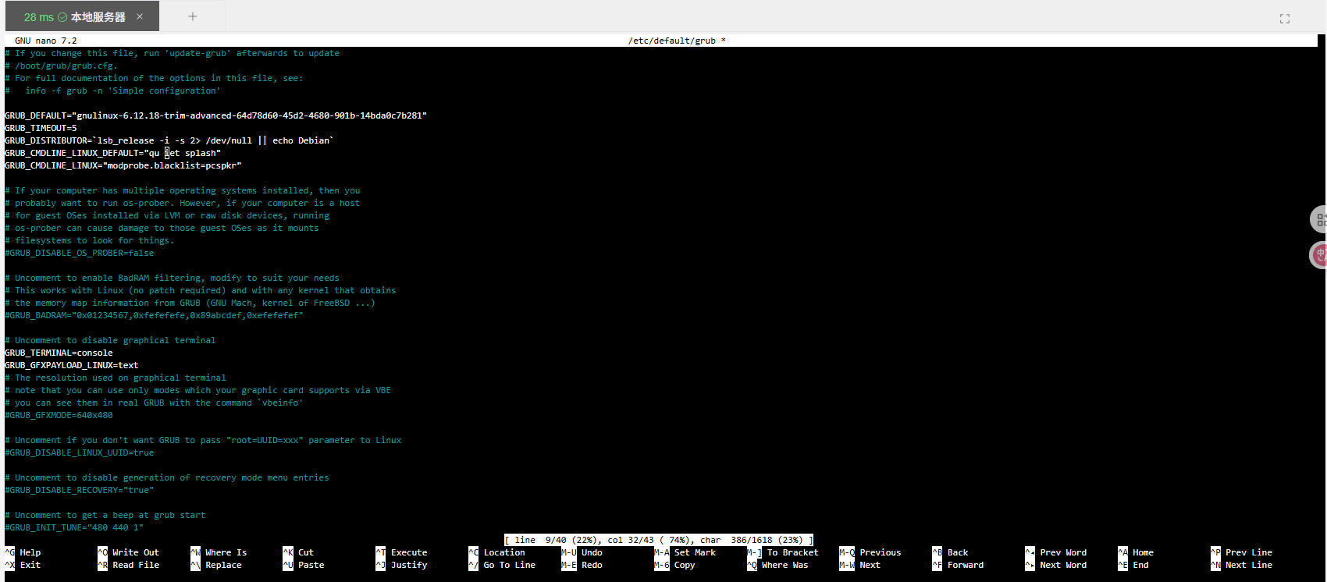This screenshot has height=582, width=1327.
Task: Click the Where Was shortcut label
Action: (x=785, y=565)
